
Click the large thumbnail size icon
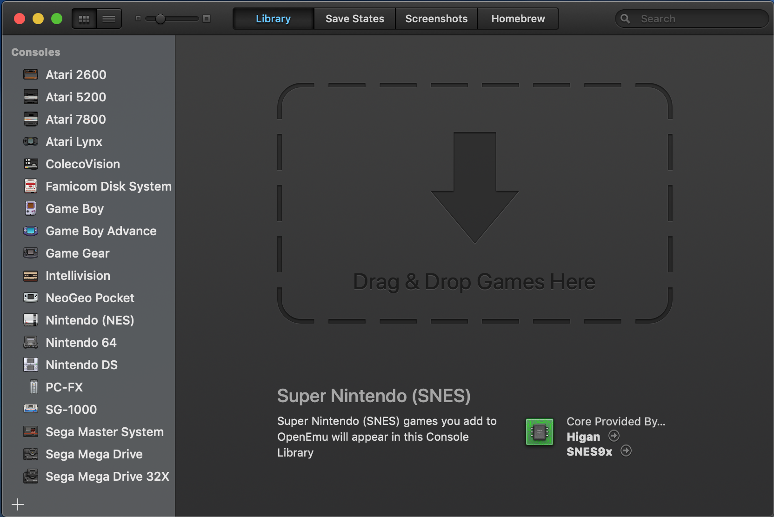[207, 19]
